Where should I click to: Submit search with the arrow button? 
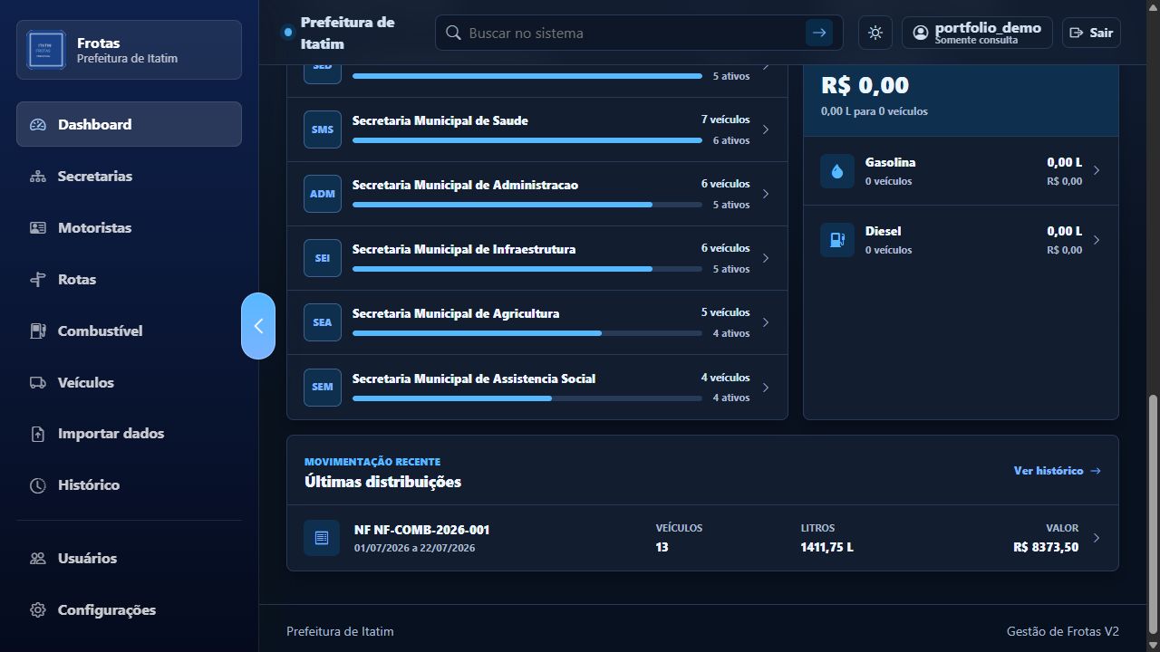pos(819,33)
